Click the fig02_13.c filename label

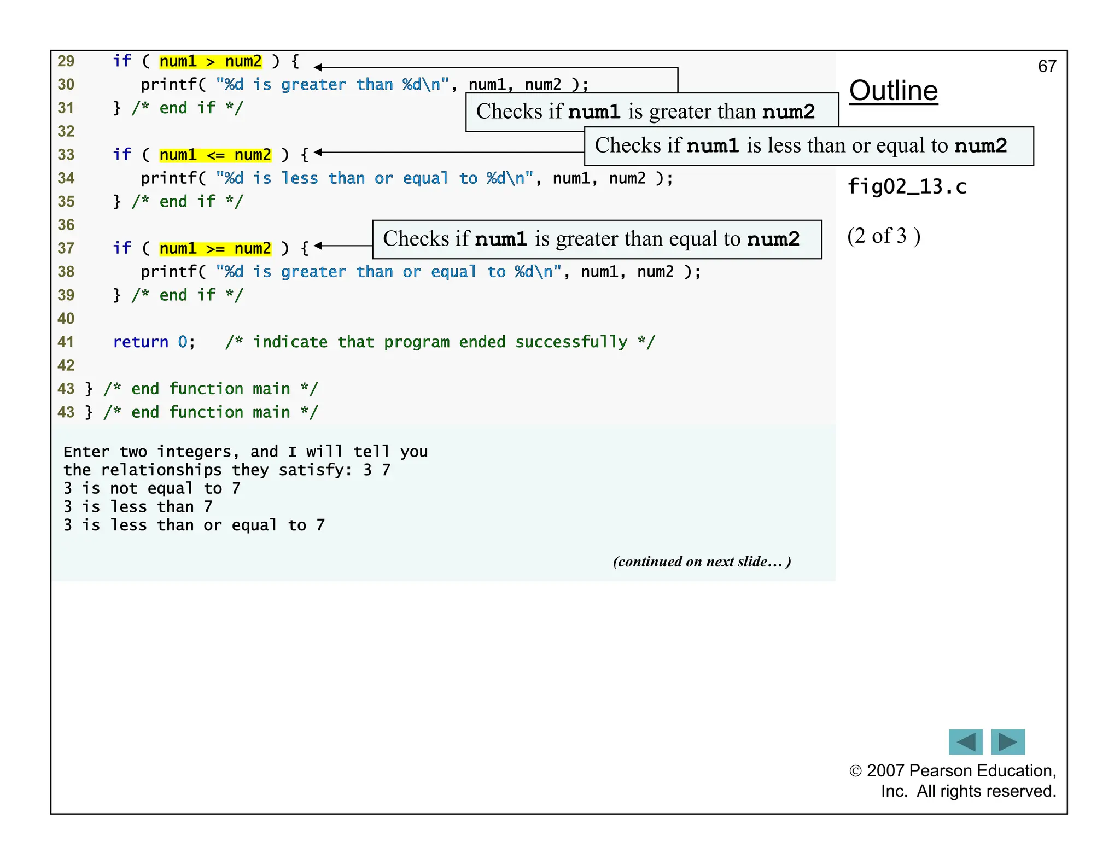point(907,187)
